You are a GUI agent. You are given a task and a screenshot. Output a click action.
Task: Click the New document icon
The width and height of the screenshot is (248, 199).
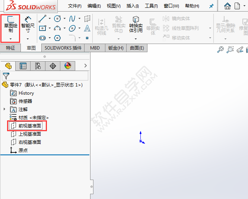click(237, 6)
